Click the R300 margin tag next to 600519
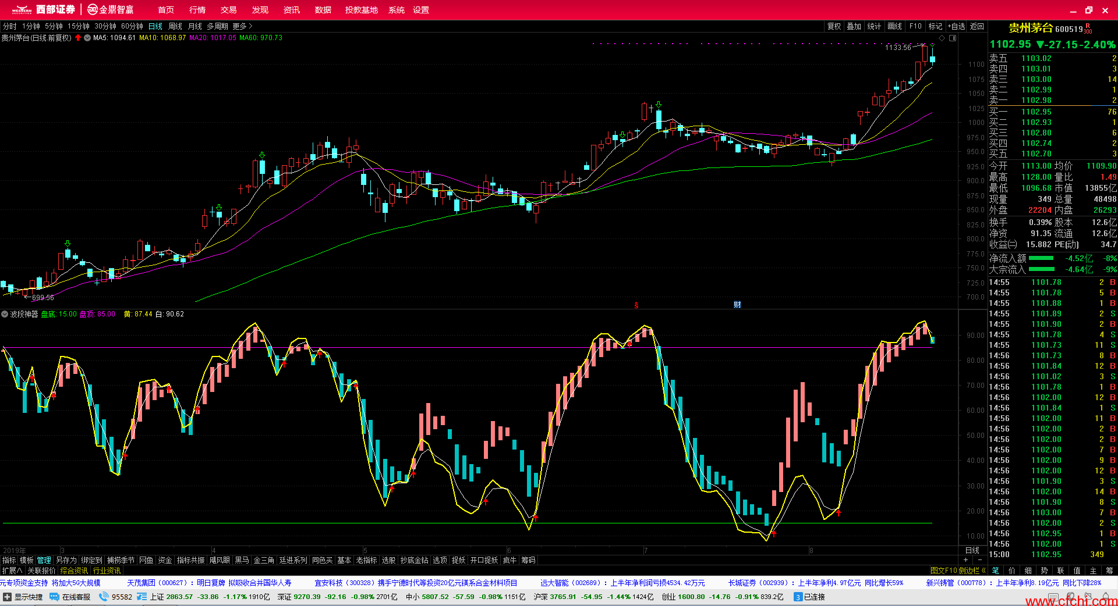1118x606 pixels. 1088,28
